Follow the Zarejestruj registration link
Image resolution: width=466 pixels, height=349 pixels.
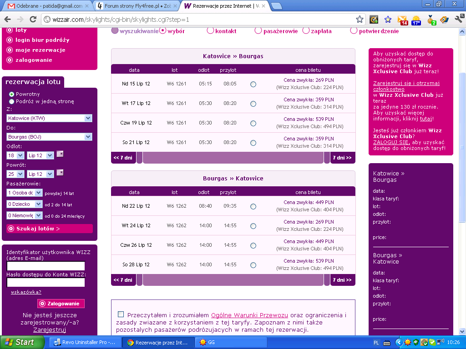[50, 330]
